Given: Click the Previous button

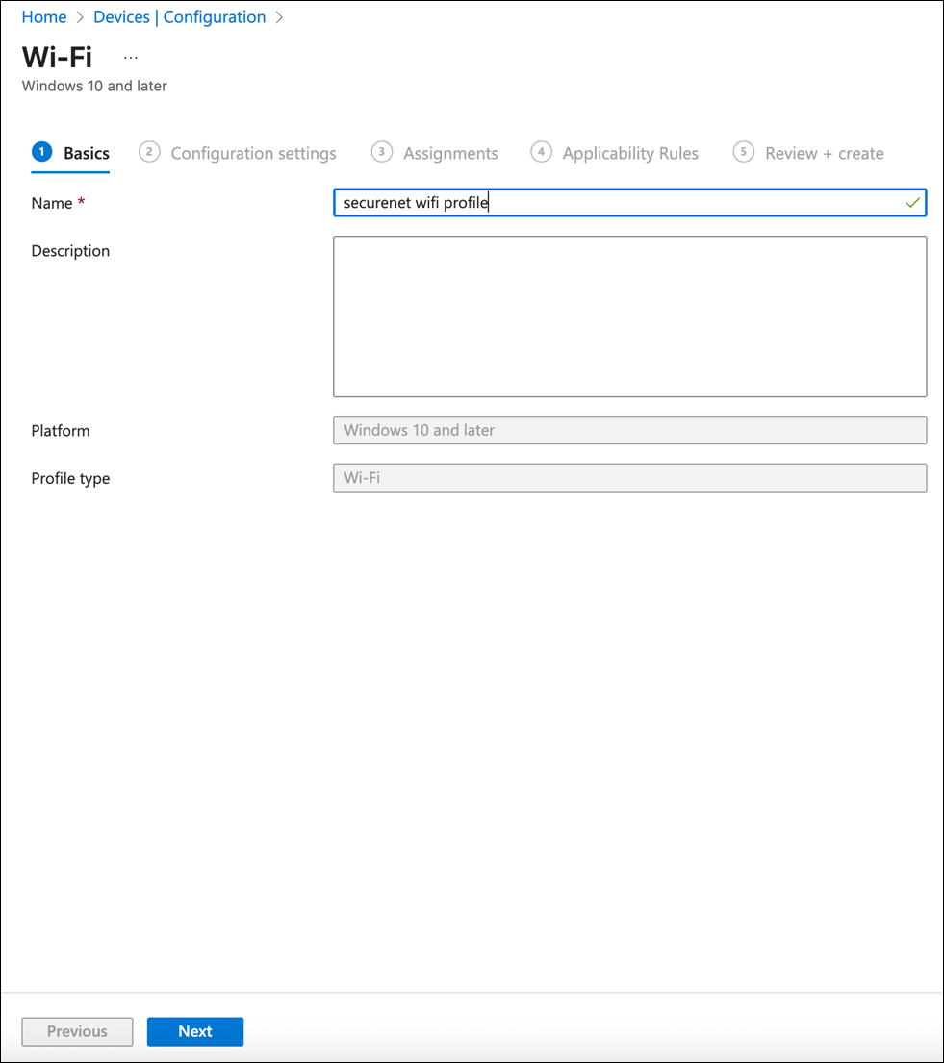Looking at the screenshot, I should click(x=77, y=1031).
